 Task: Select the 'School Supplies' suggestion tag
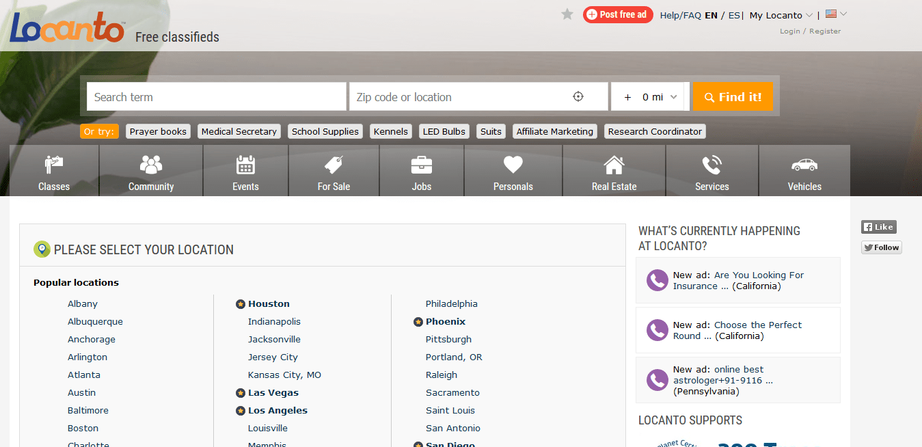click(325, 131)
